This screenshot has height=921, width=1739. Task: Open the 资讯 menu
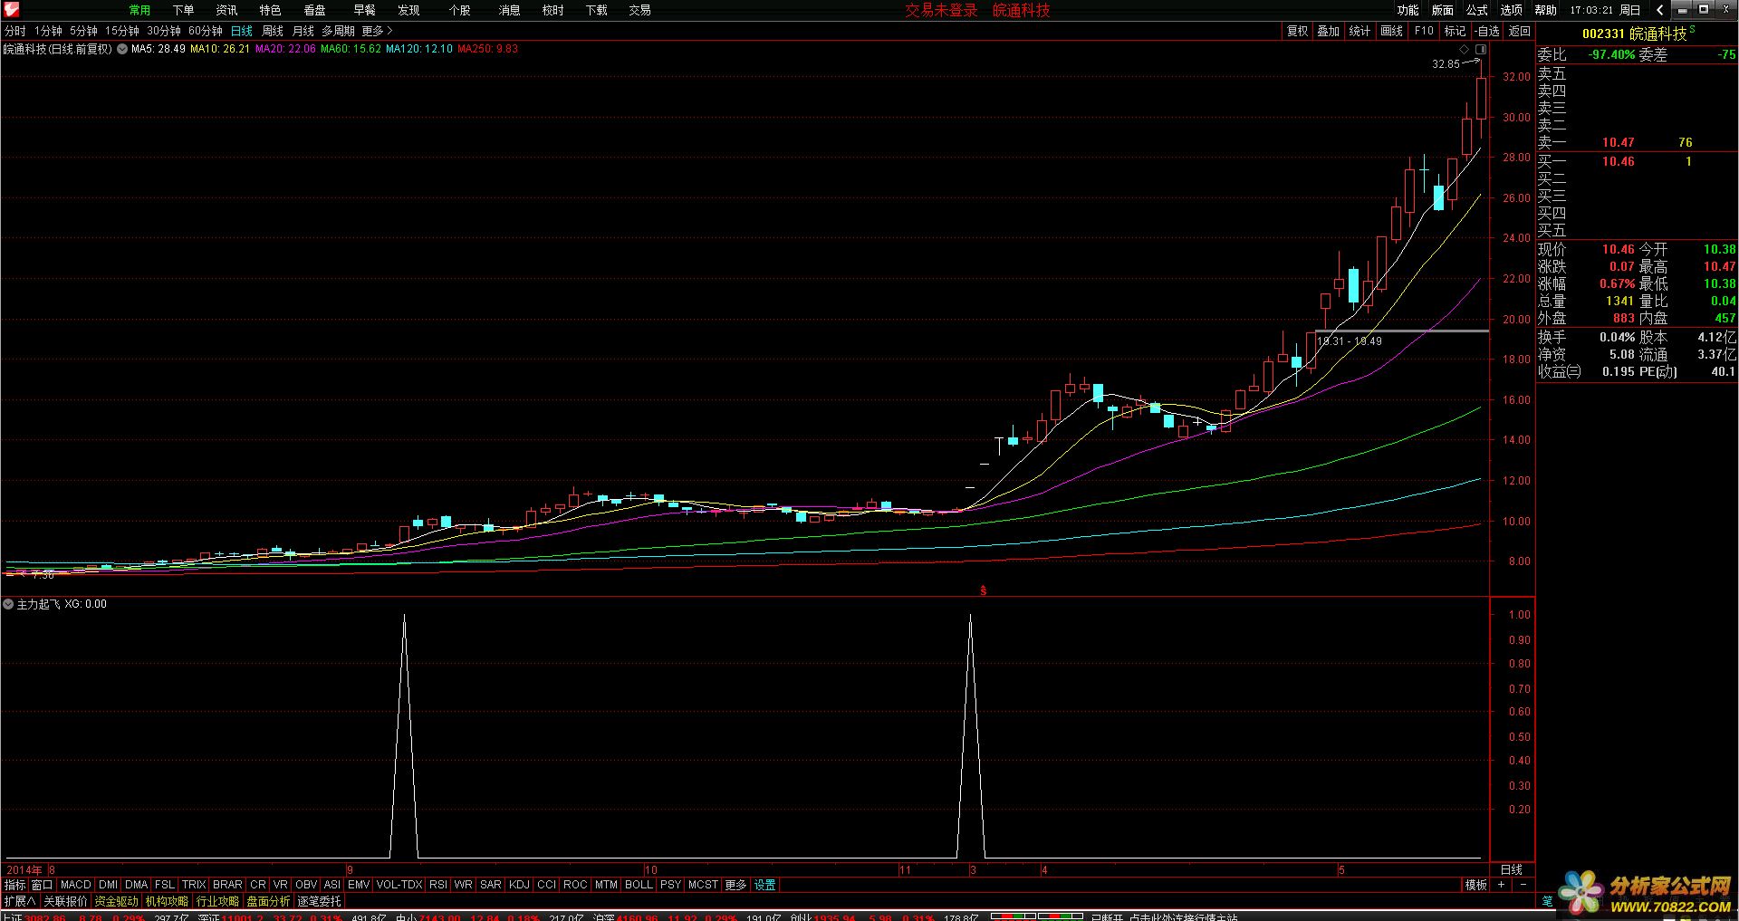[x=226, y=10]
